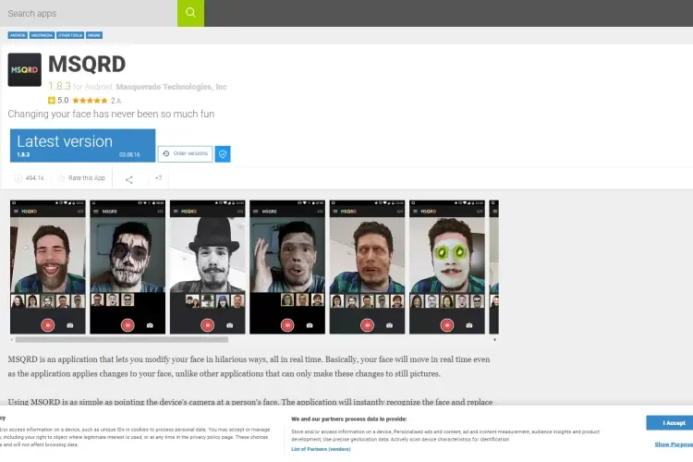The image size is (693, 462).
Task: Focus the Search apps input field
Action: pos(88,13)
